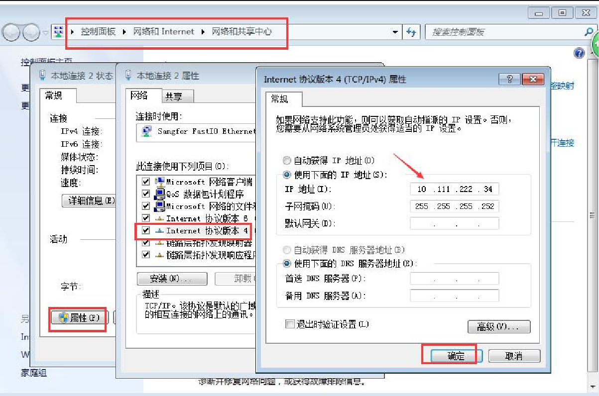Click the Forward navigation arrow button

click(31, 32)
